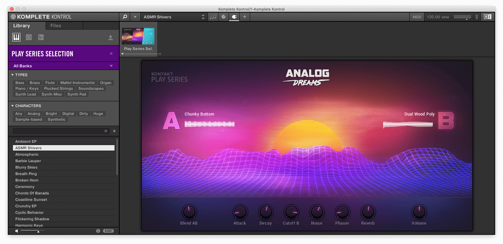Open the plug-in chain triangle below thumbnail

point(123,54)
